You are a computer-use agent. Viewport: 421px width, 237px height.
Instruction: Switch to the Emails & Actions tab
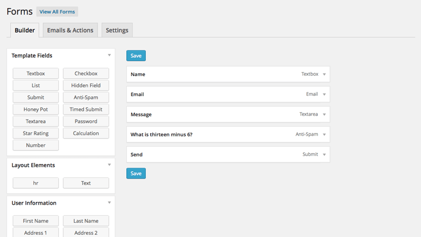(x=70, y=30)
